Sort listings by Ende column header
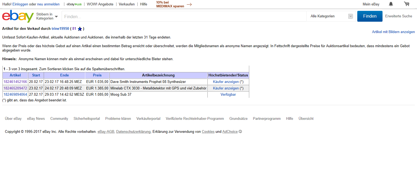 64,75
